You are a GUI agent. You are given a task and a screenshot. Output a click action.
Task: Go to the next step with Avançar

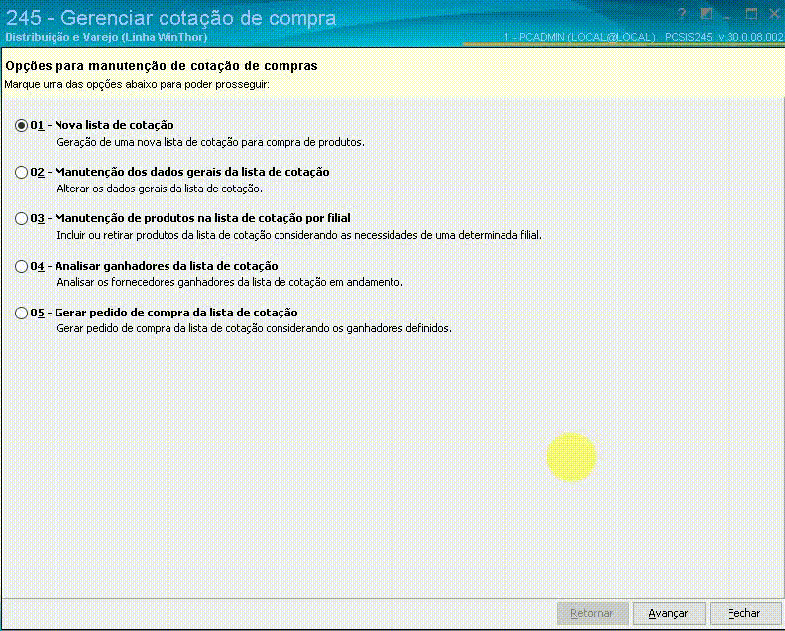pyautogui.click(x=669, y=613)
